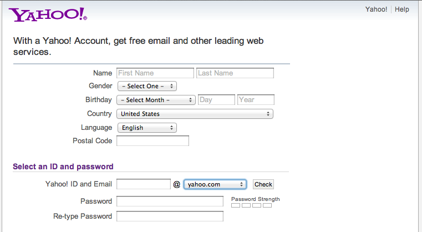Viewport: 422px width, 232px height.
Task: Open the Gender dropdown
Action: pos(147,86)
